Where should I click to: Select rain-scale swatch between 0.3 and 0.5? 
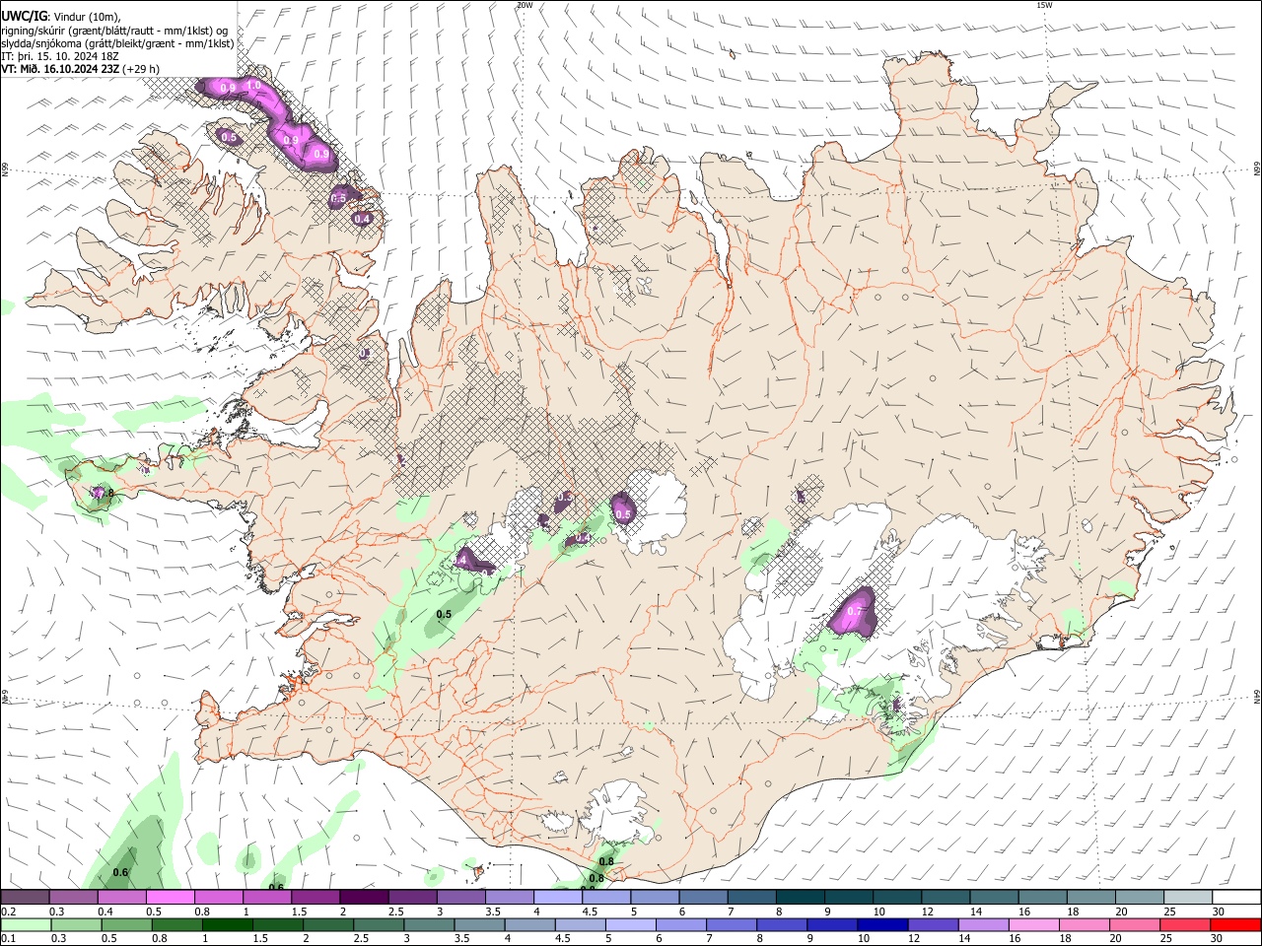[76, 924]
